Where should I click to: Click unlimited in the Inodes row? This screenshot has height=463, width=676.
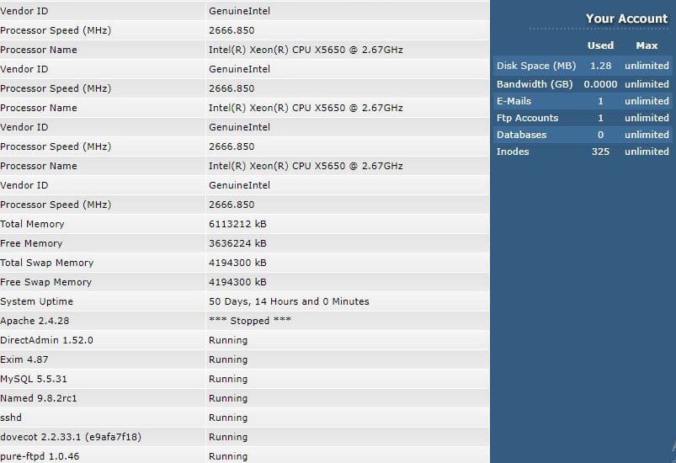coord(647,152)
